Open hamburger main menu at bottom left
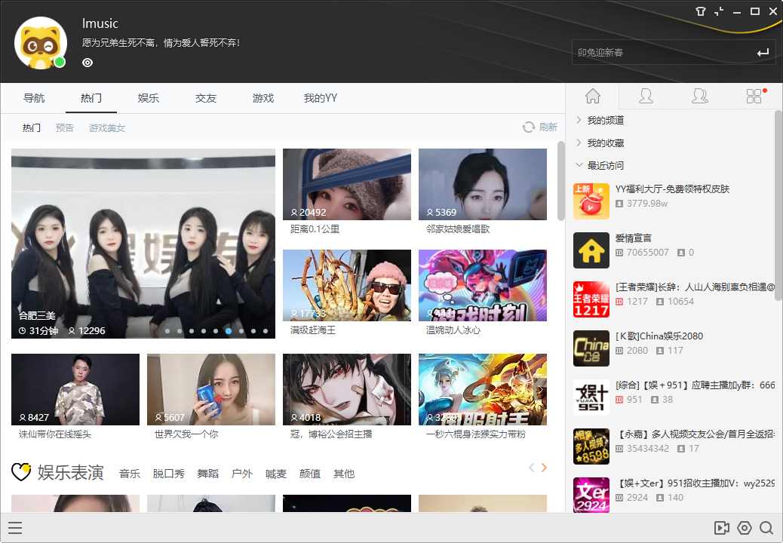This screenshot has width=783, height=543. (x=15, y=528)
